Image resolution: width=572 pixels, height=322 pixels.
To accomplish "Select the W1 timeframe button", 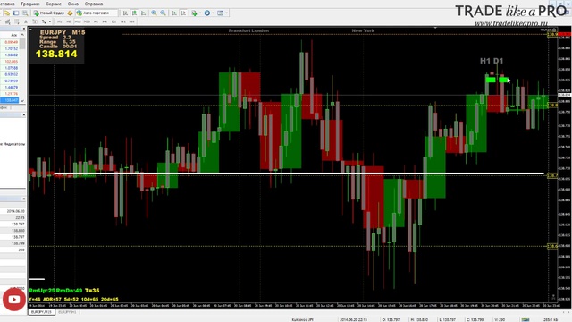I will 123,21.
